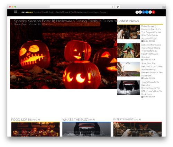Click the Latest News heading
This screenshot has width=173, height=147.
point(128,21)
